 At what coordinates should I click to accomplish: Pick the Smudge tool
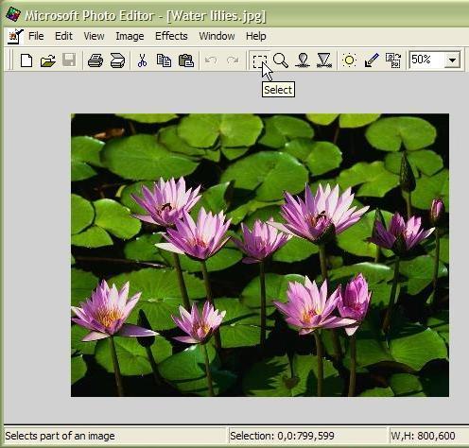click(x=303, y=60)
